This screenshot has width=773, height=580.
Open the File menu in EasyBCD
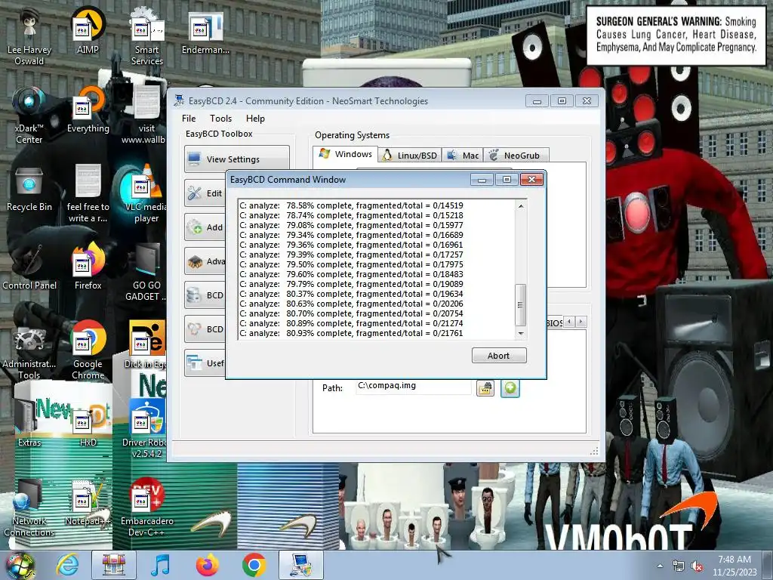(x=188, y=119)
